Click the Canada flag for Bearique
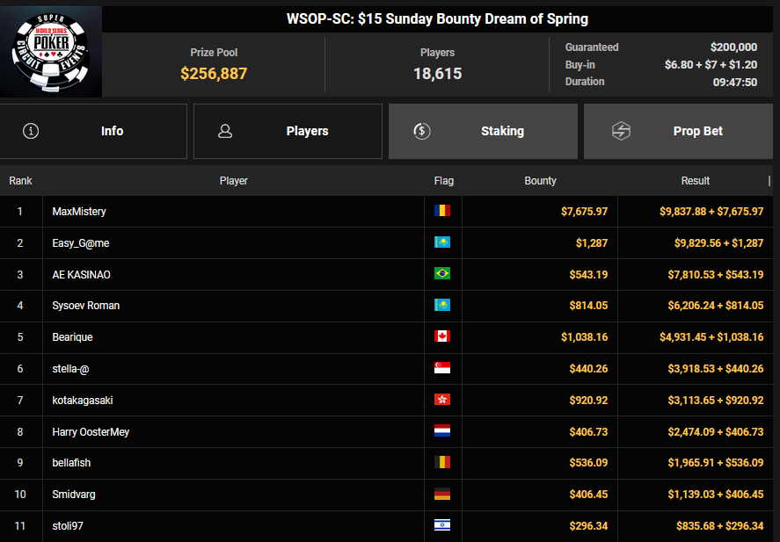Viewport: 780px width, 542px height. [442, 337]
